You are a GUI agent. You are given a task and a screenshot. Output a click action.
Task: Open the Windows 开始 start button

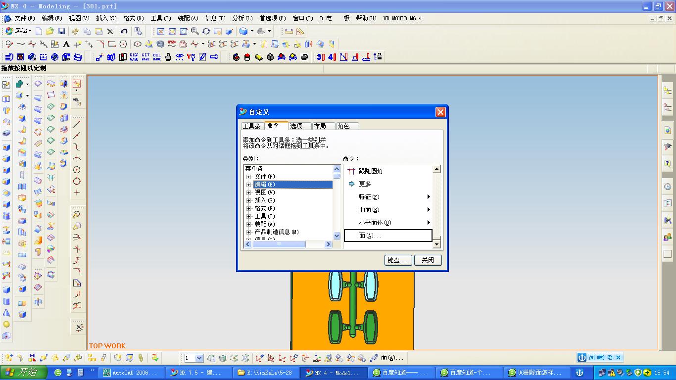[x=23, y=373]
